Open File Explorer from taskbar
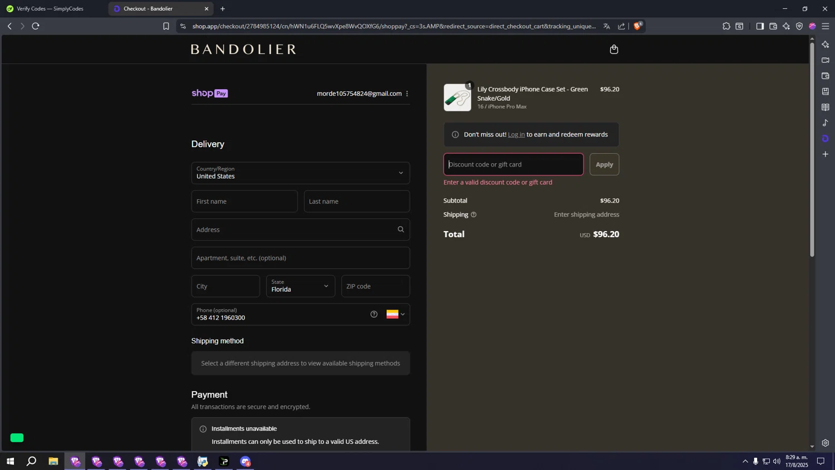This screenshot has width=835, height=470. pyautogui.click(x=53, y=461)
